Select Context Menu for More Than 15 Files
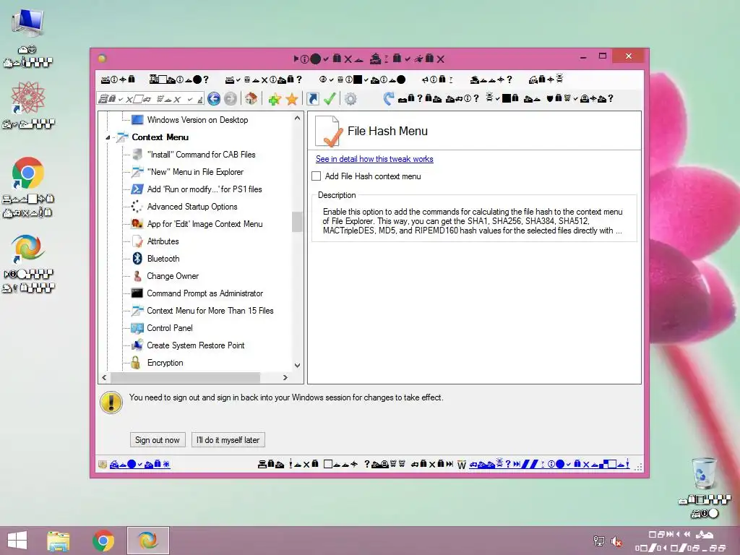This screenshot has width=740, height=555. pyautogui.click(x=210, y=311)
